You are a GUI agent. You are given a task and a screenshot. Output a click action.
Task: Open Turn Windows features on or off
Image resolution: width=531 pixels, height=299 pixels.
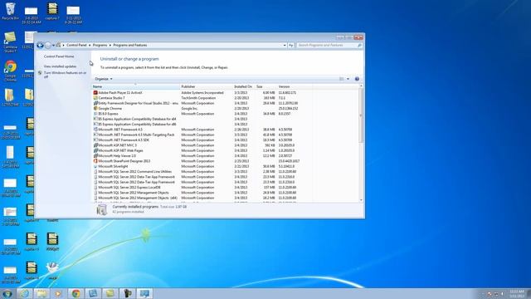[65, 75]
